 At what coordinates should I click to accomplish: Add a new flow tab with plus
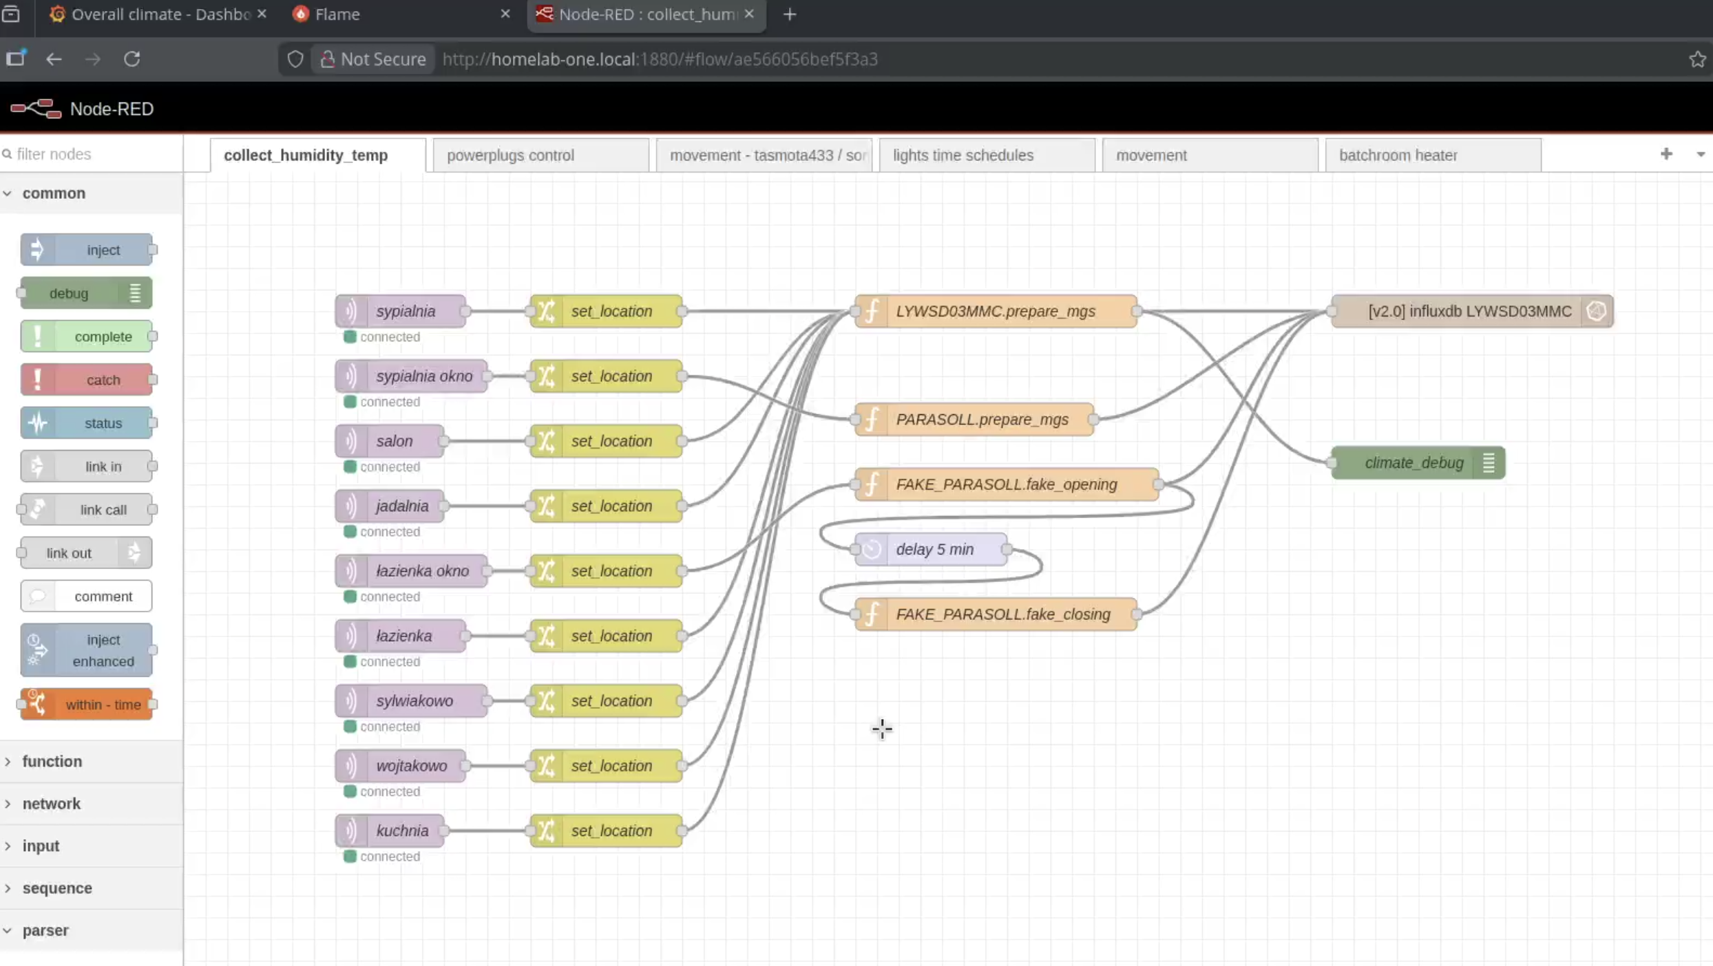coord(1666,154)
